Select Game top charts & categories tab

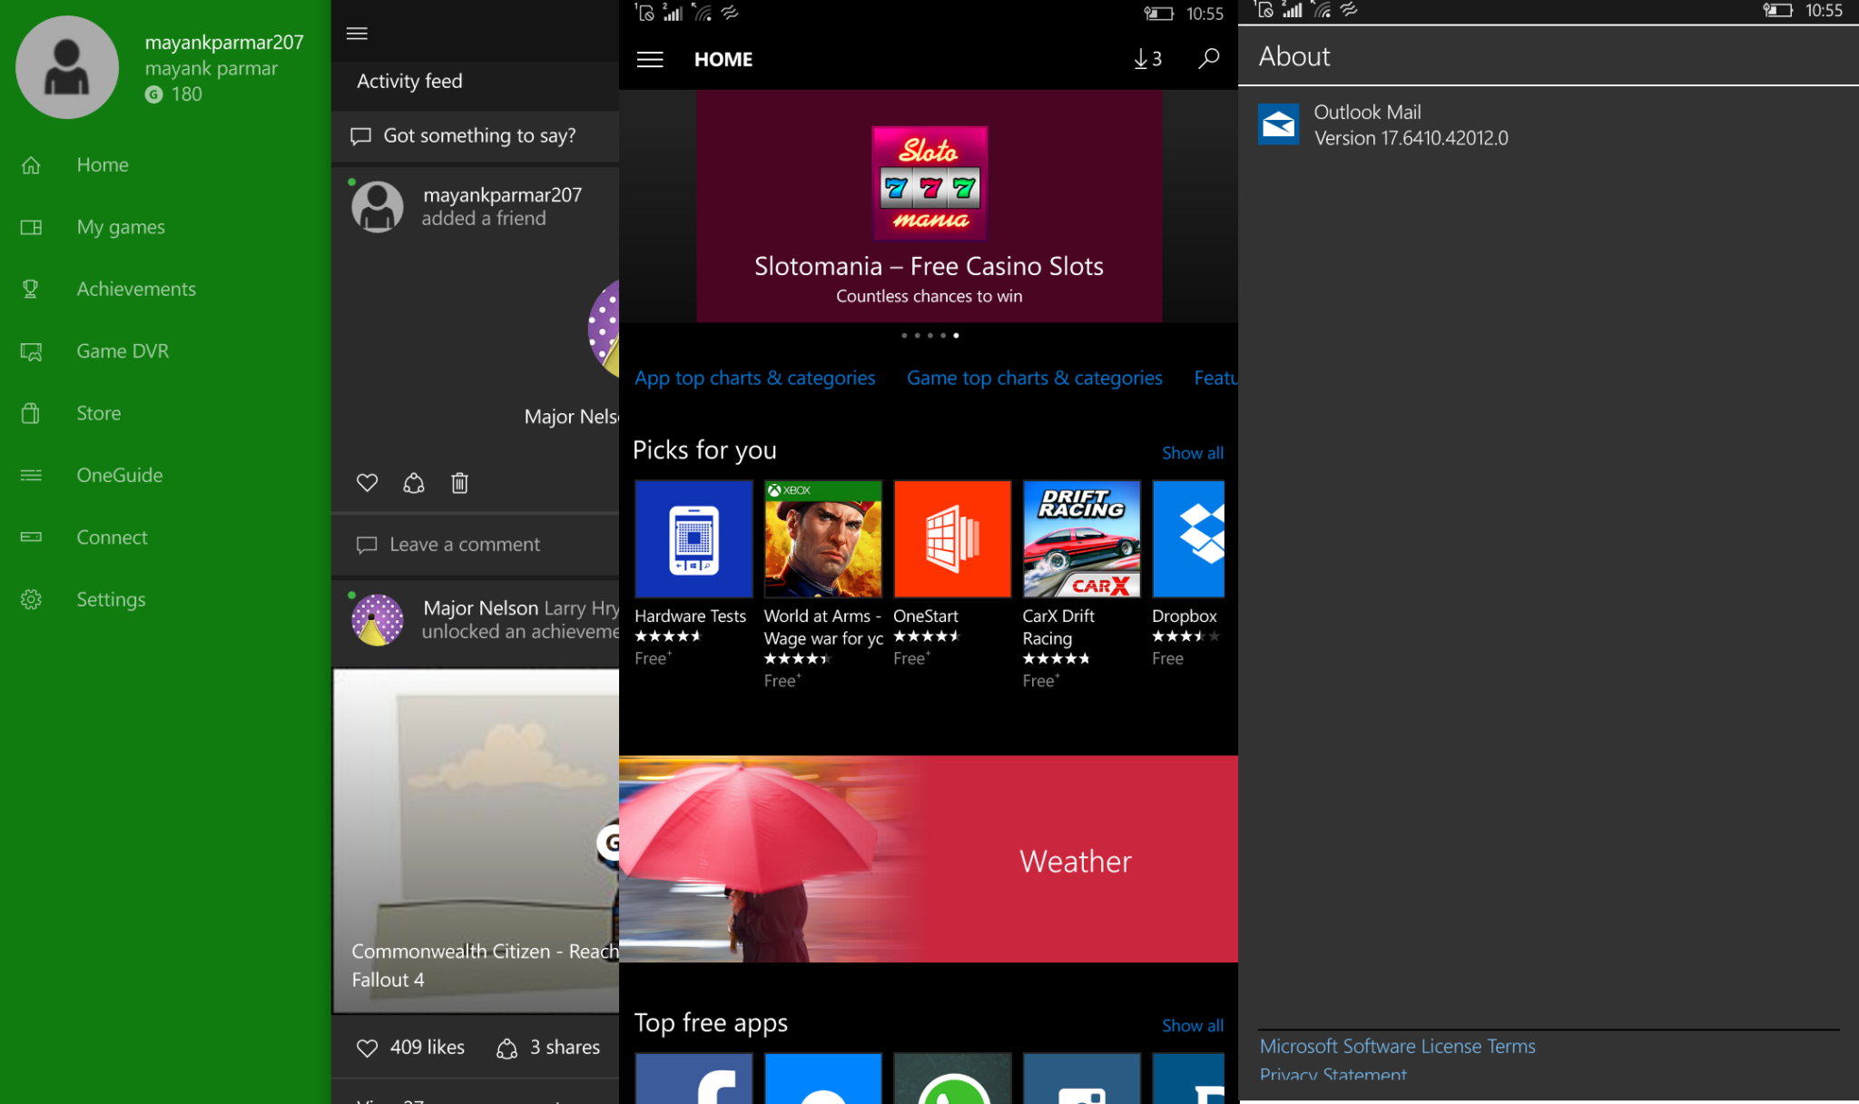coord(1034,377)
